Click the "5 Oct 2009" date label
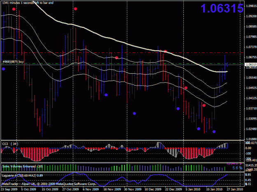Viewport: 257px width, 192px height. (x=28, y=190)
